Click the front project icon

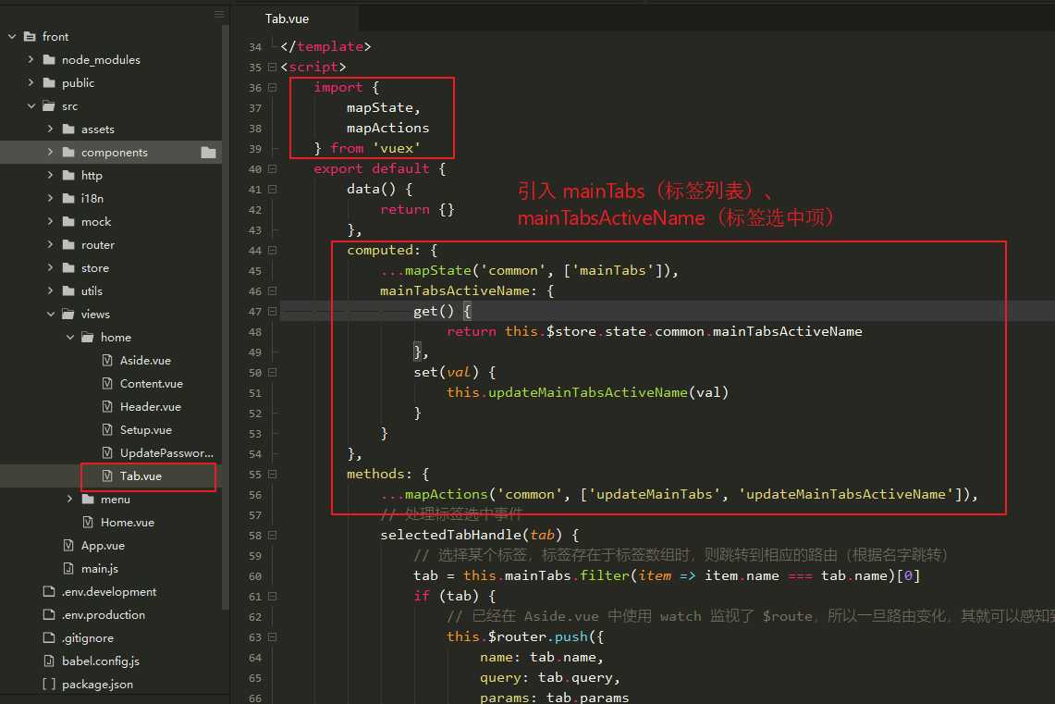pos(30,36)
